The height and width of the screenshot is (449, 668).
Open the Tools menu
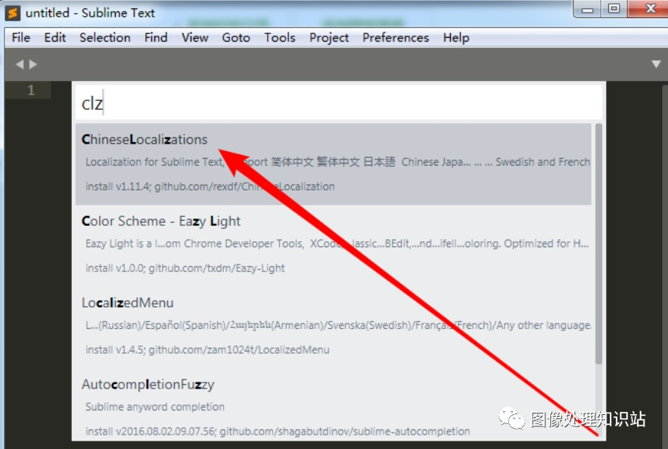(280, 38)
